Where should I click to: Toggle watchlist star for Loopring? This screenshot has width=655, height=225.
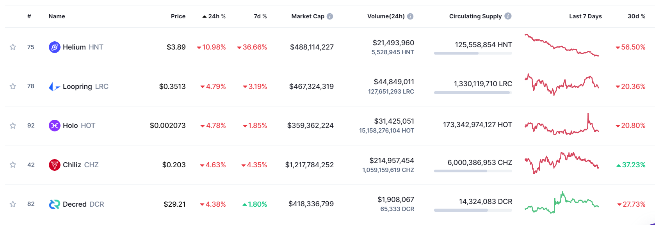pos(13,86)
